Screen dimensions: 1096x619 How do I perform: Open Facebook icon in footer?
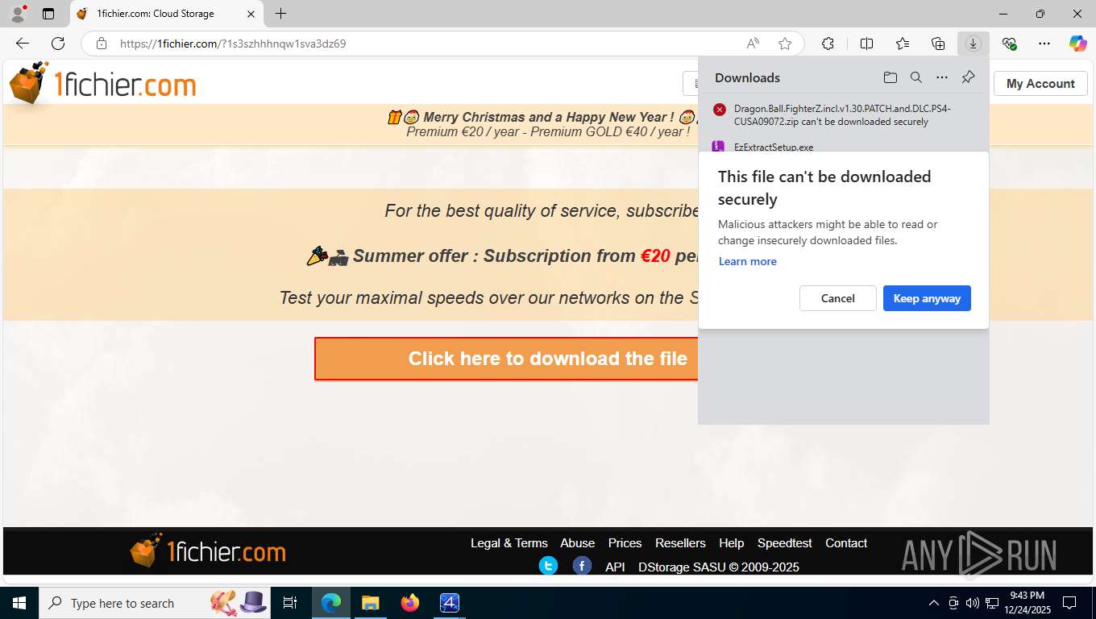(x=582, y=566)
